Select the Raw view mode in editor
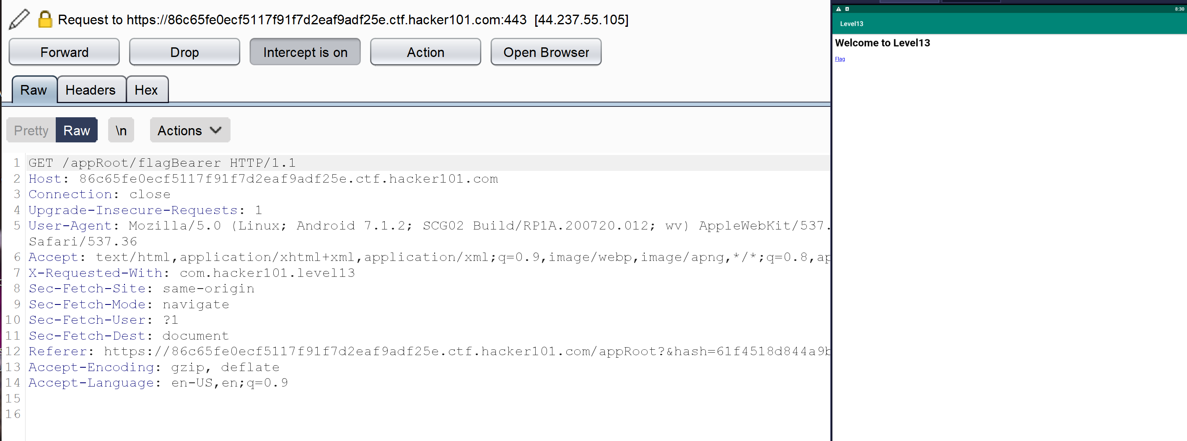This screenshot has width=1187, height=441. (x=76, y=130)
